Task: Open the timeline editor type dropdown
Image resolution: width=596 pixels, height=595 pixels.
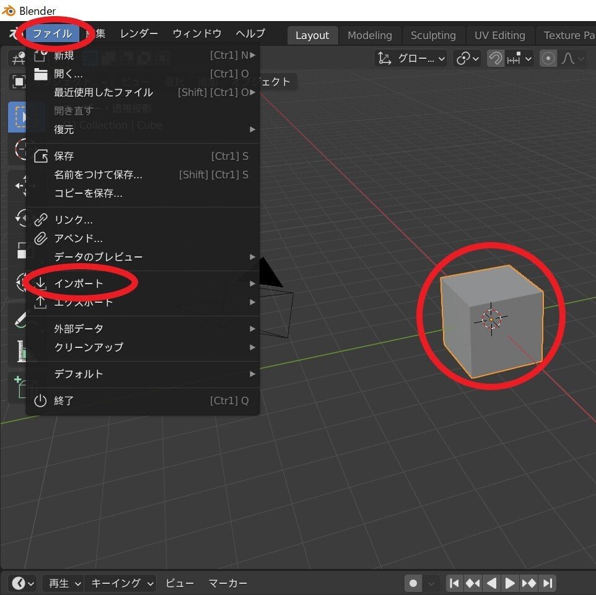Action: pos(22,583)
